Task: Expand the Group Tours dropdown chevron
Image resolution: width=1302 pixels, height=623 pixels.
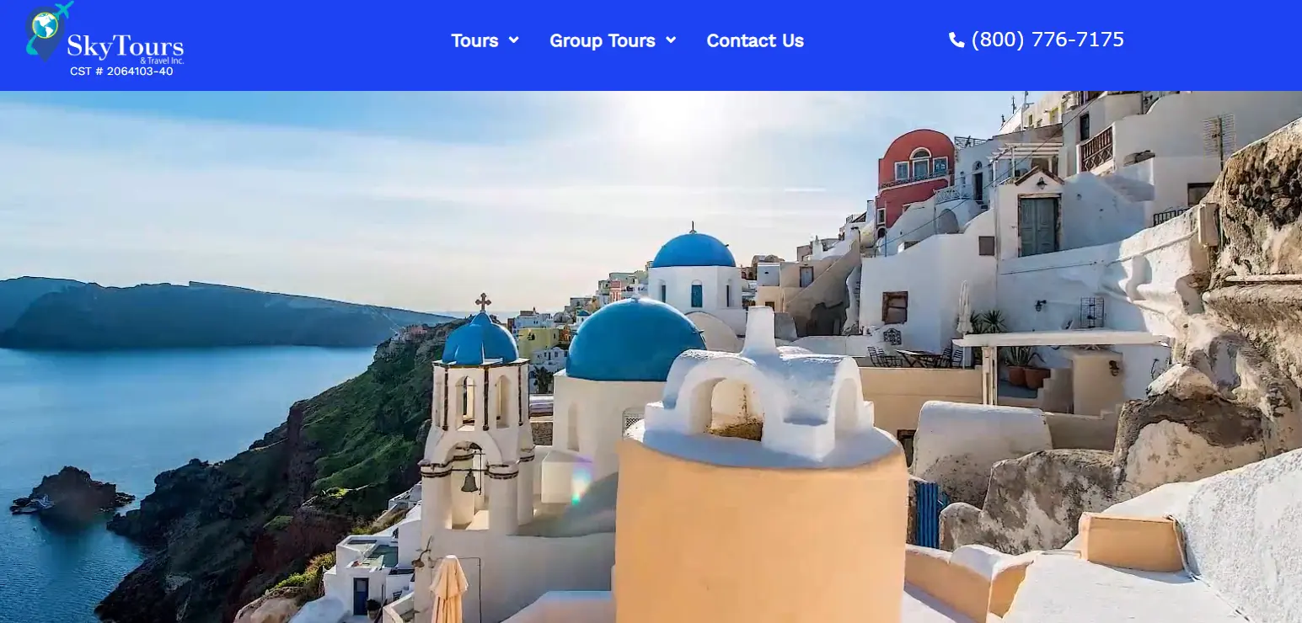Action: point(671,40)
